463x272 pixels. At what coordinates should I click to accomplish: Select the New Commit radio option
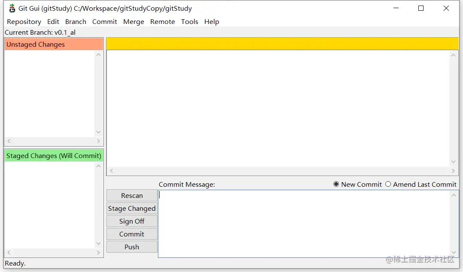pyautogui.click(x=357, y=185)
